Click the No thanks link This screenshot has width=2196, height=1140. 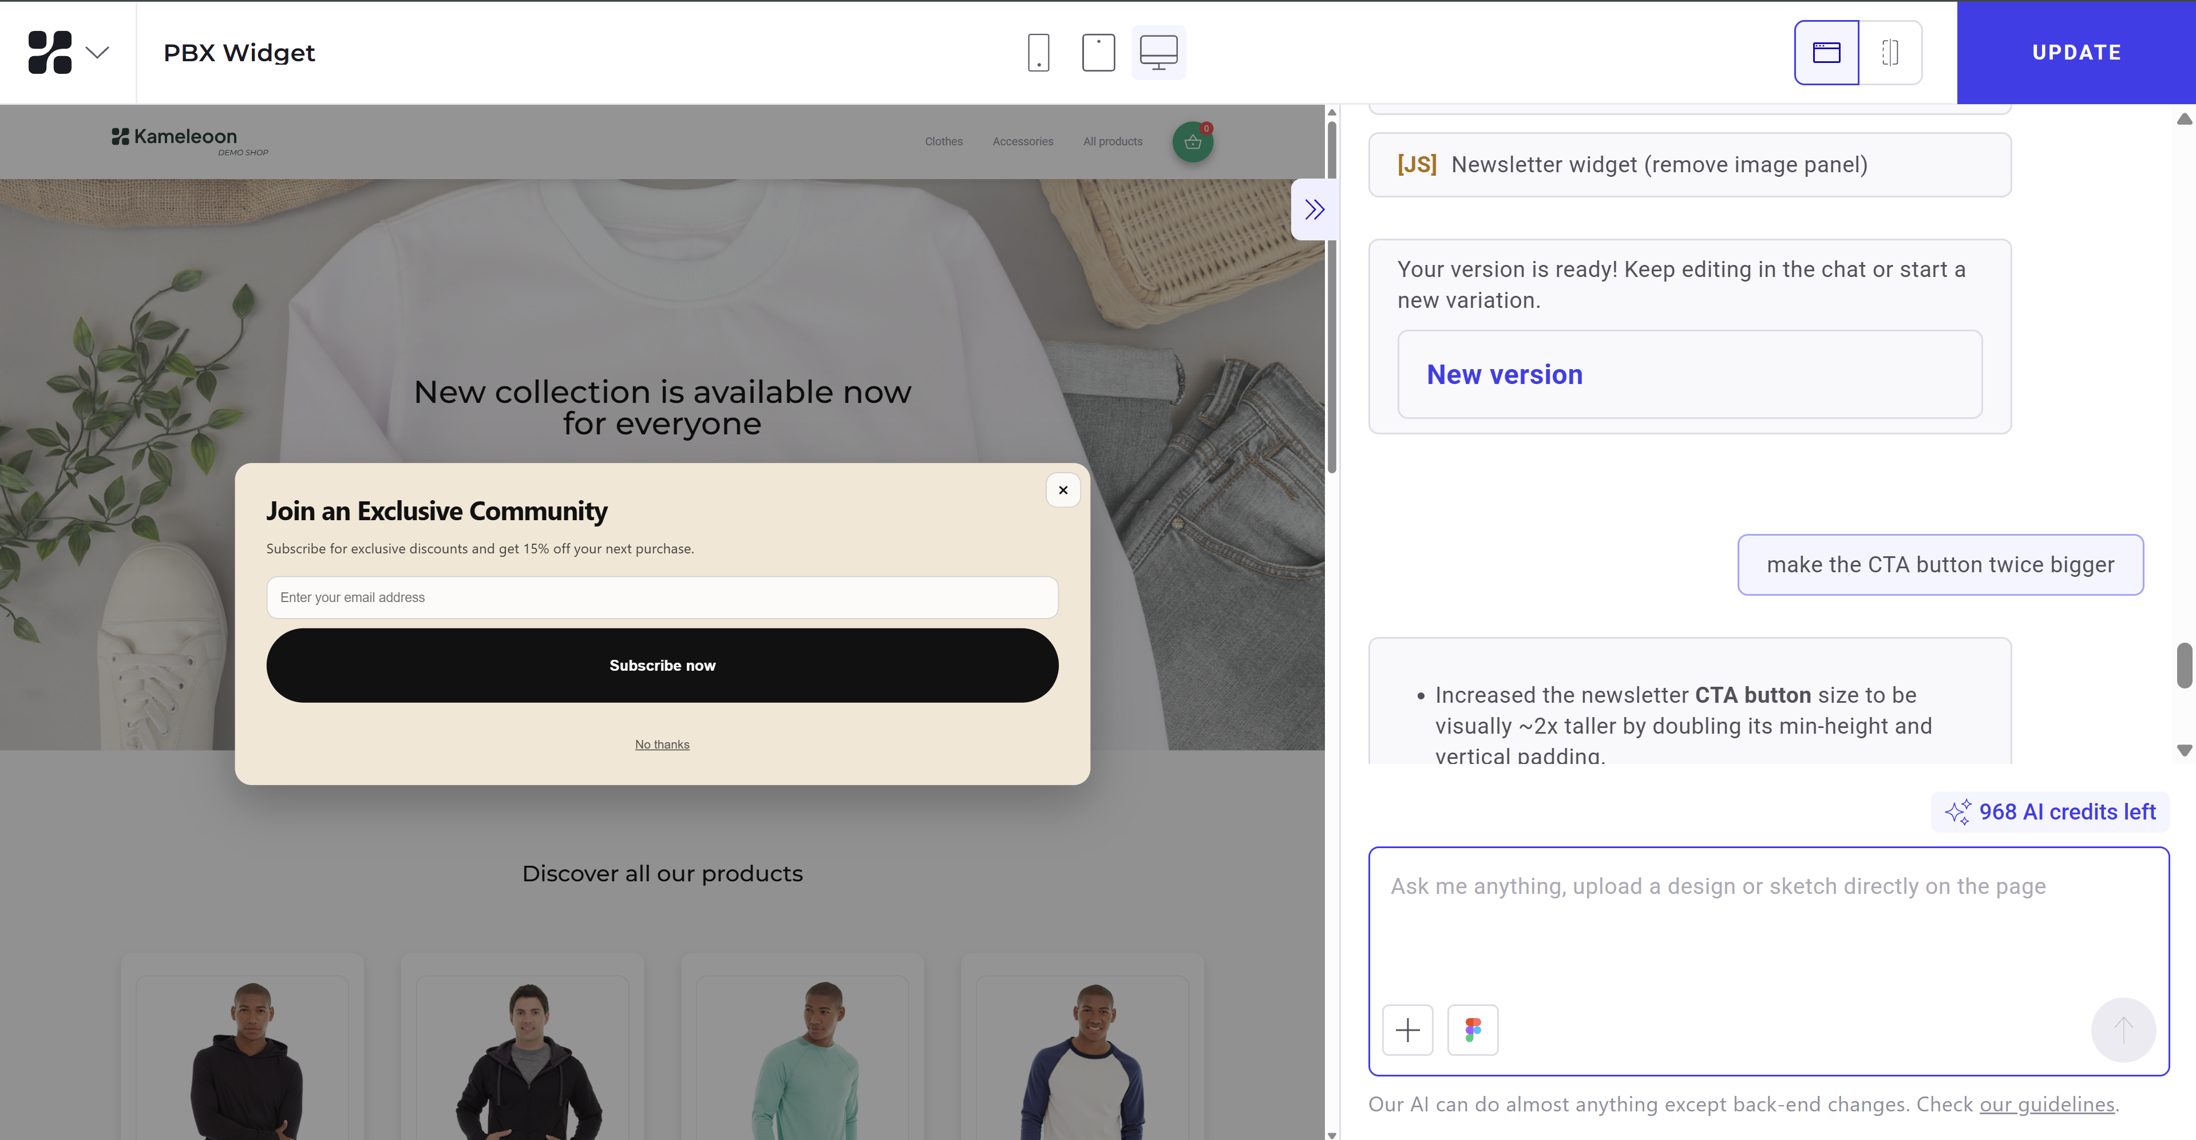662,745
